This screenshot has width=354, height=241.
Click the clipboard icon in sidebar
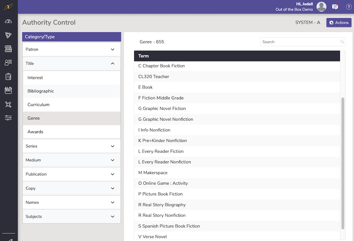click(8, 77)
